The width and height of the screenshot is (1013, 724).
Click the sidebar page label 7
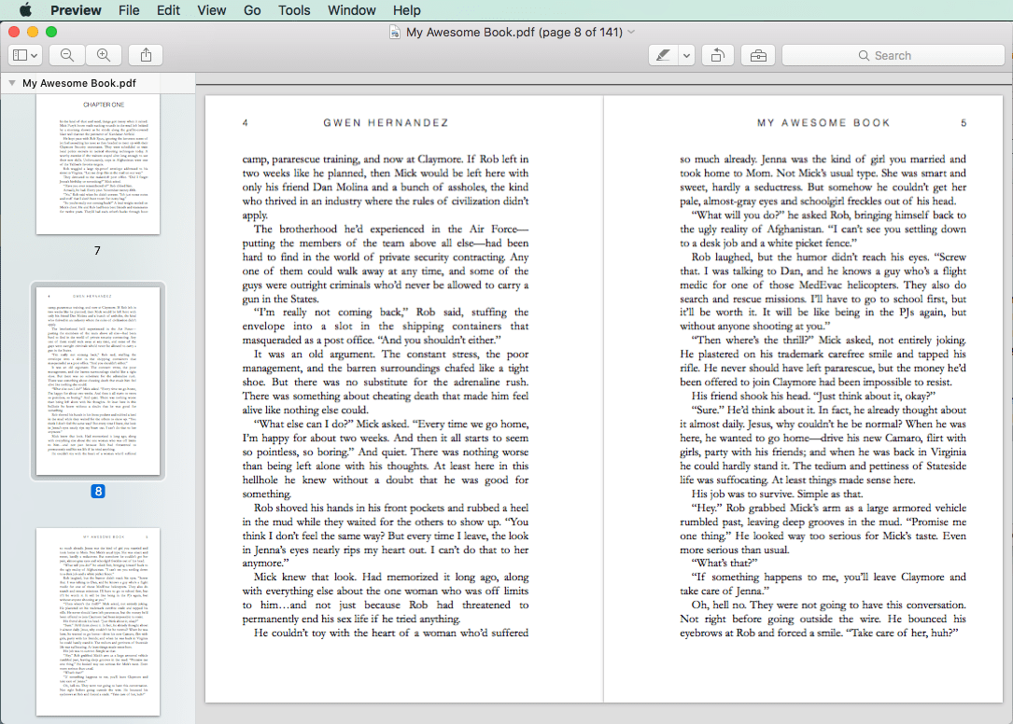pyautogui.click(x=97, y=251)
